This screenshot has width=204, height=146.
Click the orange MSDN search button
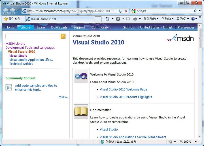(63, 37)
